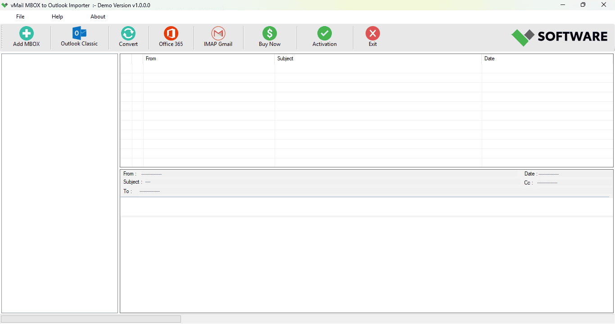This screenshot has height=324, width=615.
Task: Open the Help menu
Action: (57, 17)
